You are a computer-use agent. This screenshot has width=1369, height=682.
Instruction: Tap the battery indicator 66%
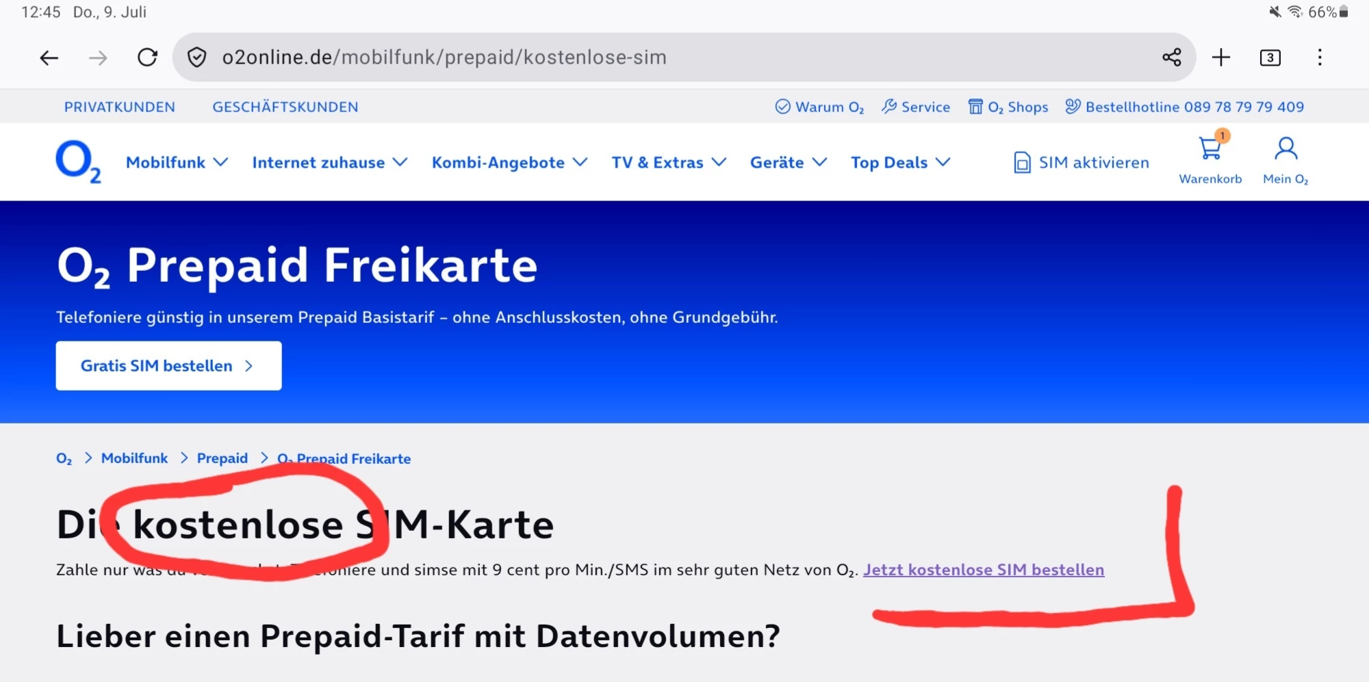click(1329, 12)
